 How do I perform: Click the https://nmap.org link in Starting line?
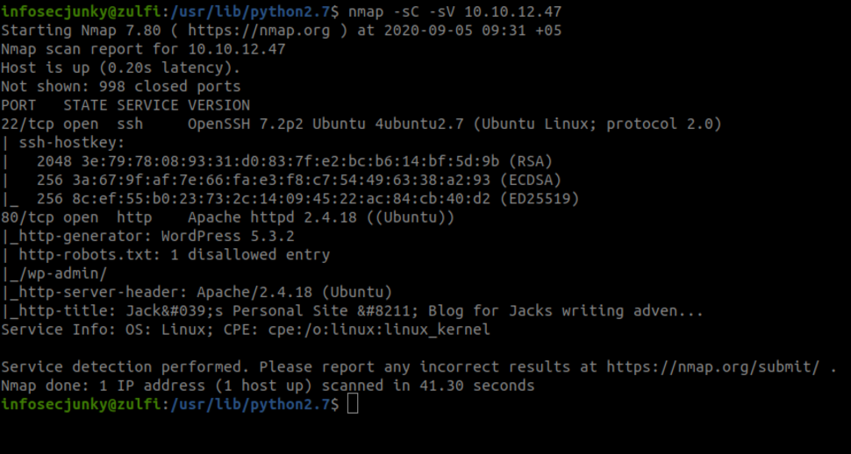pyautogui.click(x=259, y=31)
